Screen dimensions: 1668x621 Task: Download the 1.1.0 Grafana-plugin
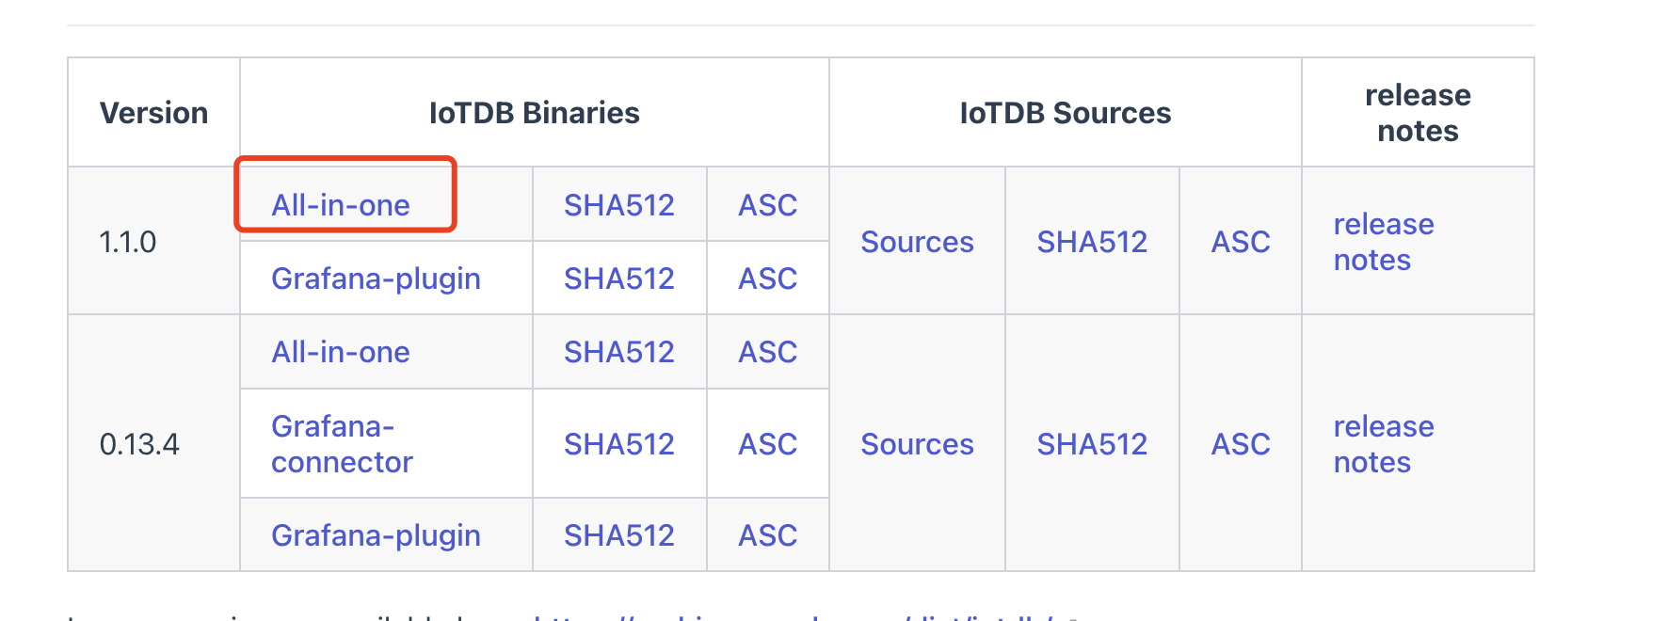(x=376, y=279)
